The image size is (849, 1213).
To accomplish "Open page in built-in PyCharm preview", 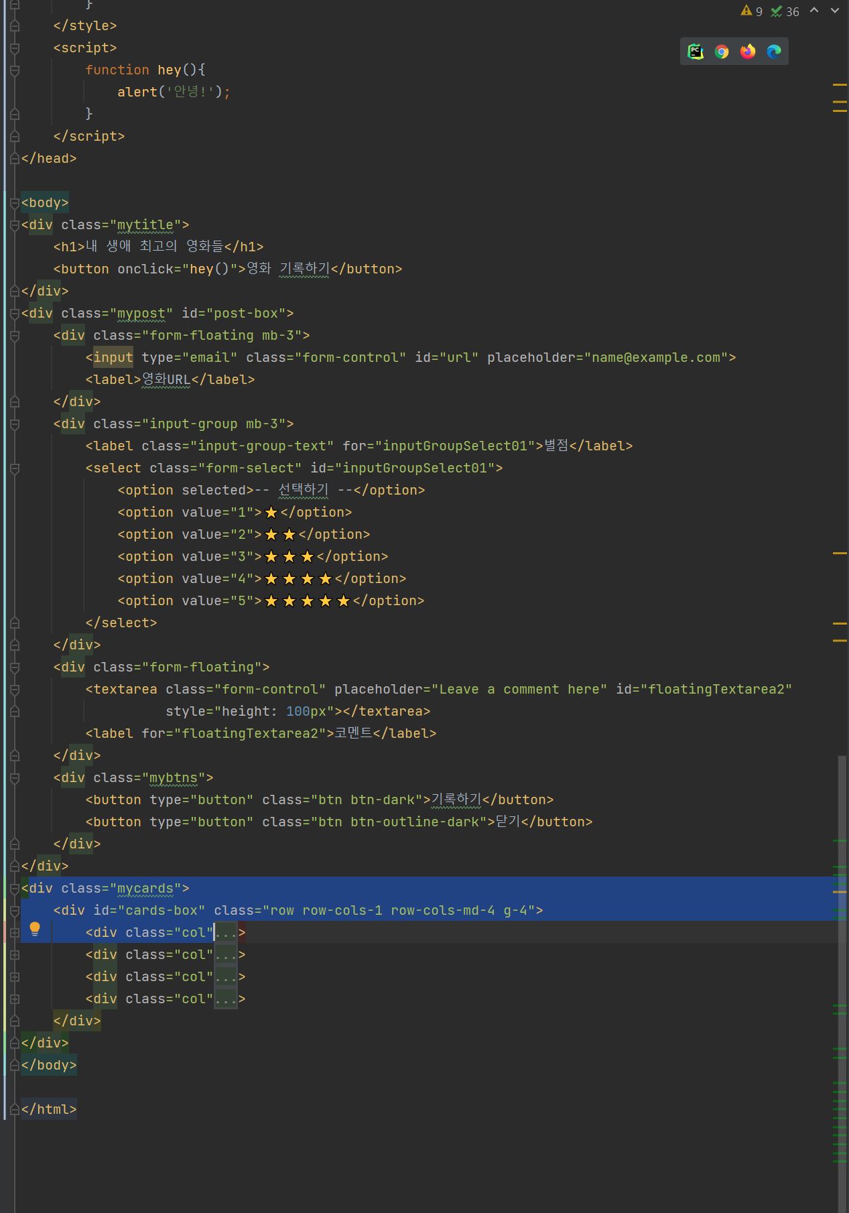I will [x=696, y=52].
